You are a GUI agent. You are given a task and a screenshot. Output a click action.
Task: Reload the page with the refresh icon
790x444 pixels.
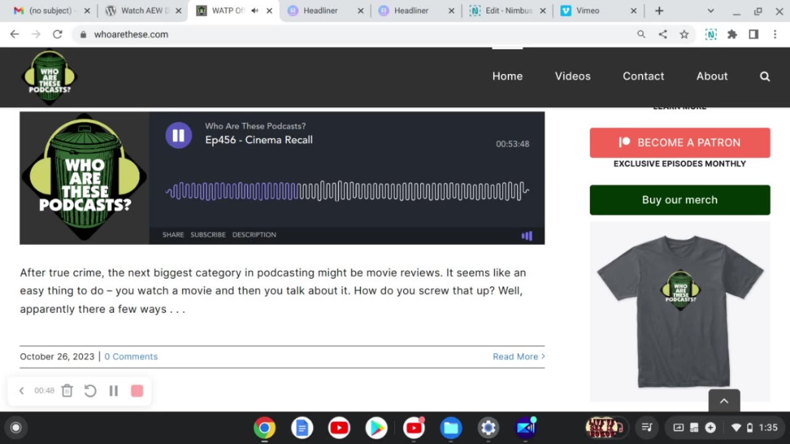click(57, 35)
